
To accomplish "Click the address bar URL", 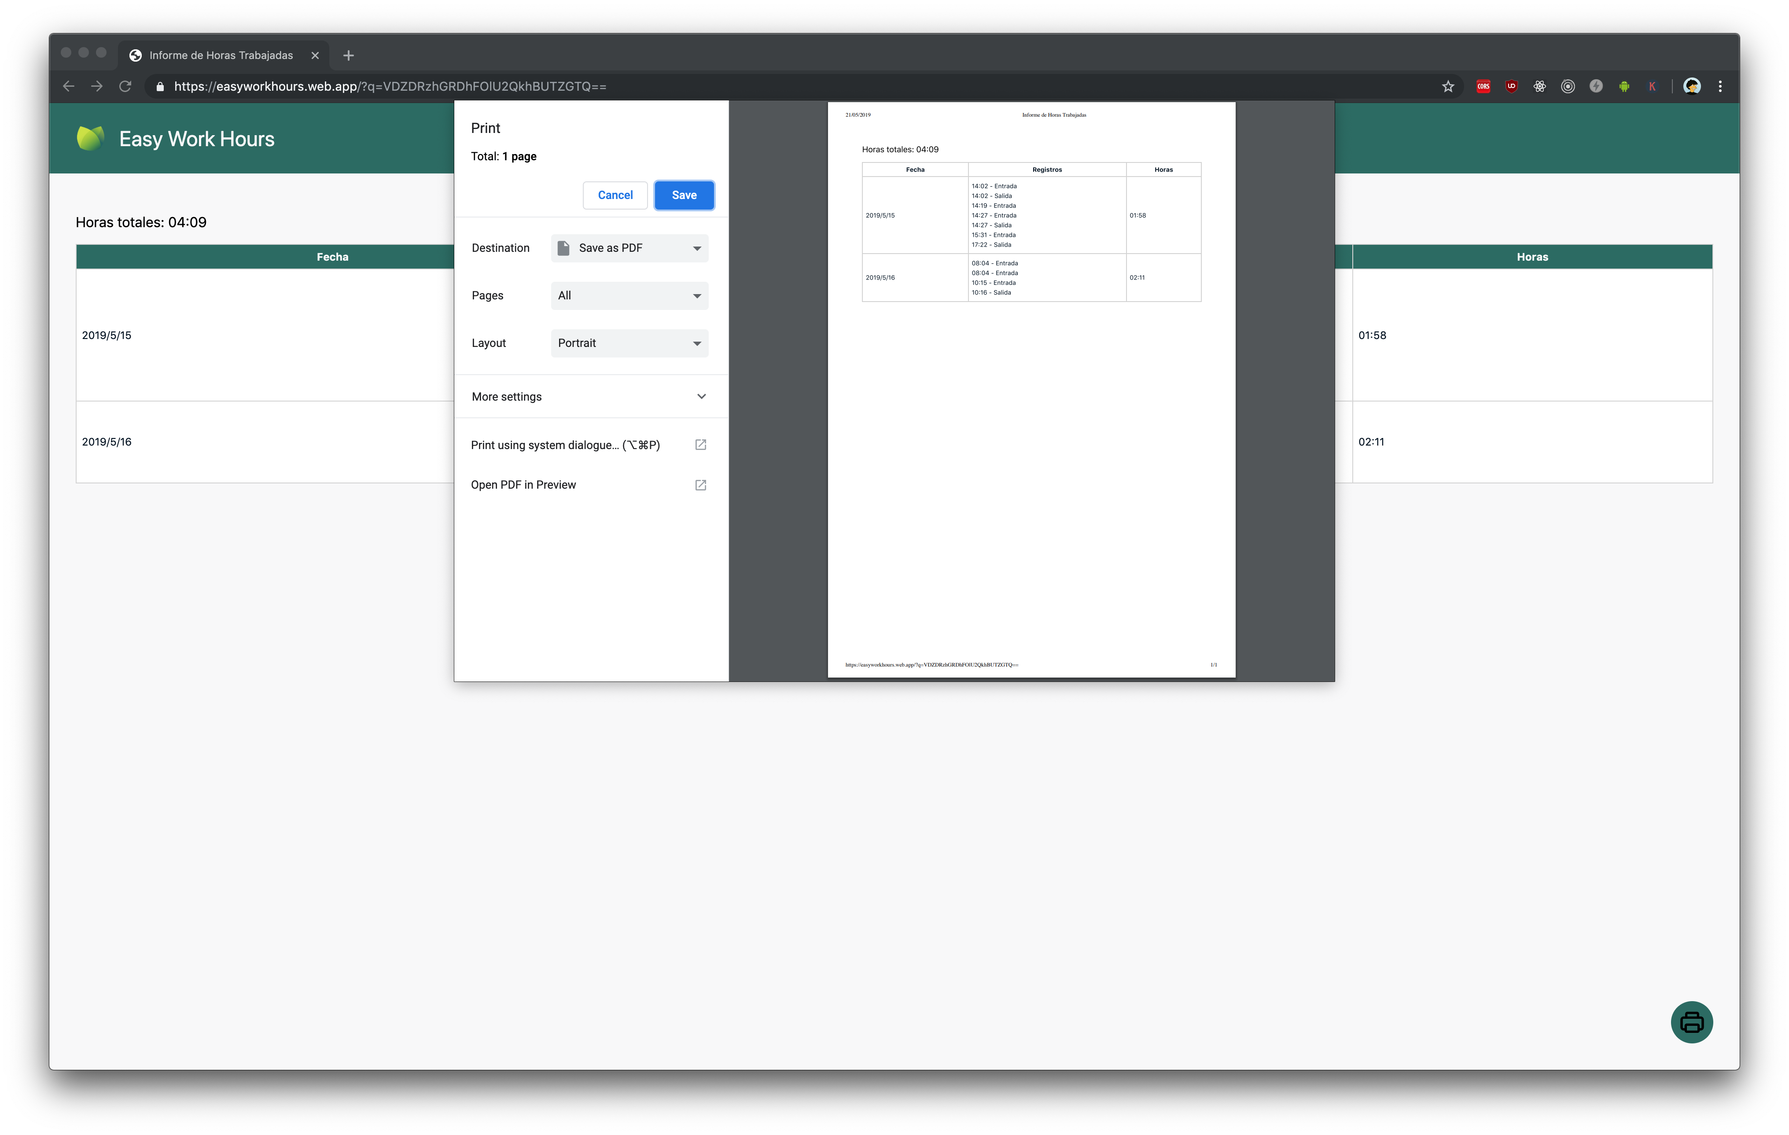I will [390, 86].
